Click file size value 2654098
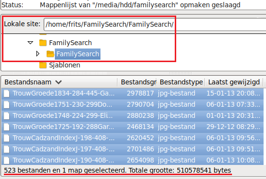Image resolution: width=266 pixels, height=179 pixels. click(140, 161)
